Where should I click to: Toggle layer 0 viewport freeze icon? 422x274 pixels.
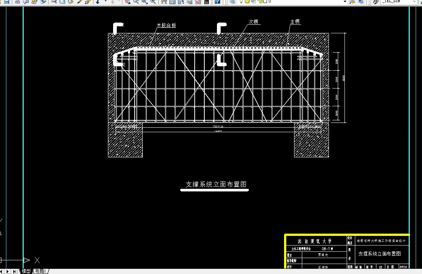(x=253, y=1)
